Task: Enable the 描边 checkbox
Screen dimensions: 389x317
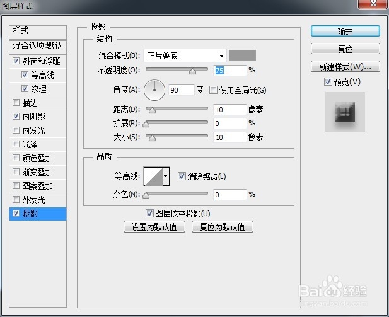Action: pyautogui.click(x=16, y=103)
